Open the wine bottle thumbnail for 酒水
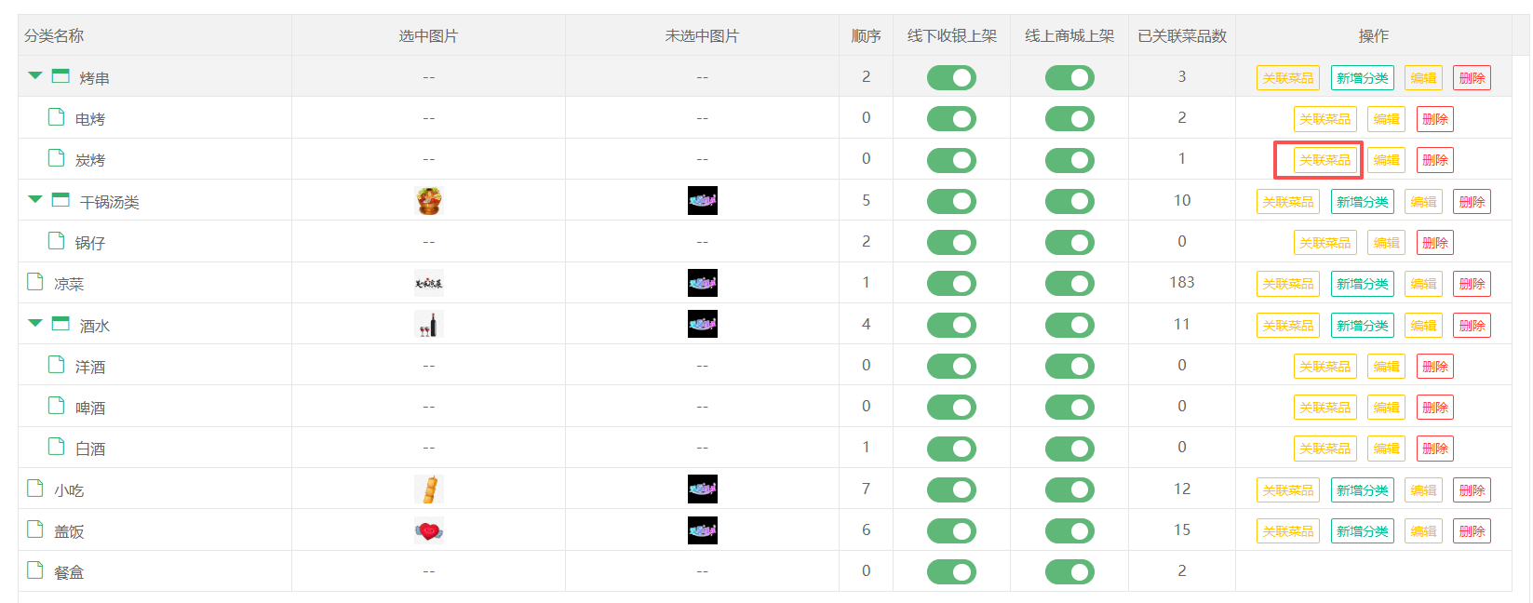The width and height of the screenshot is (1533, 603). point(428,325)
